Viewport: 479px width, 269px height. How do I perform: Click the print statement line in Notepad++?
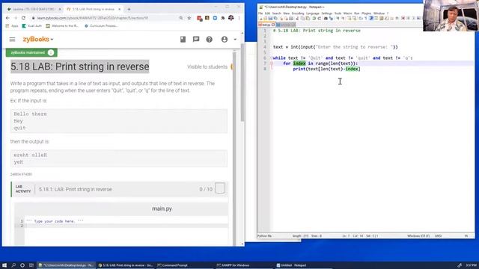tap(326, 69)
